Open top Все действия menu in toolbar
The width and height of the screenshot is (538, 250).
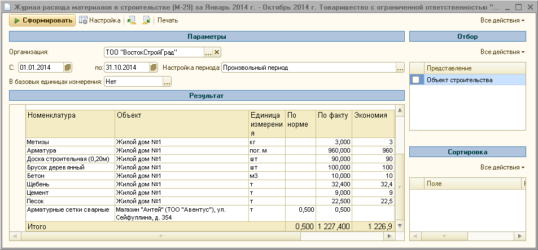(x=502, y=20)
